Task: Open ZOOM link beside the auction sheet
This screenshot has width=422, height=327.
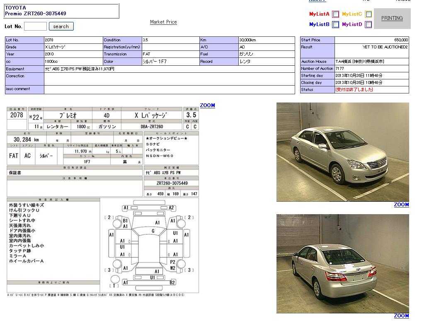Action: click(207, 105)
